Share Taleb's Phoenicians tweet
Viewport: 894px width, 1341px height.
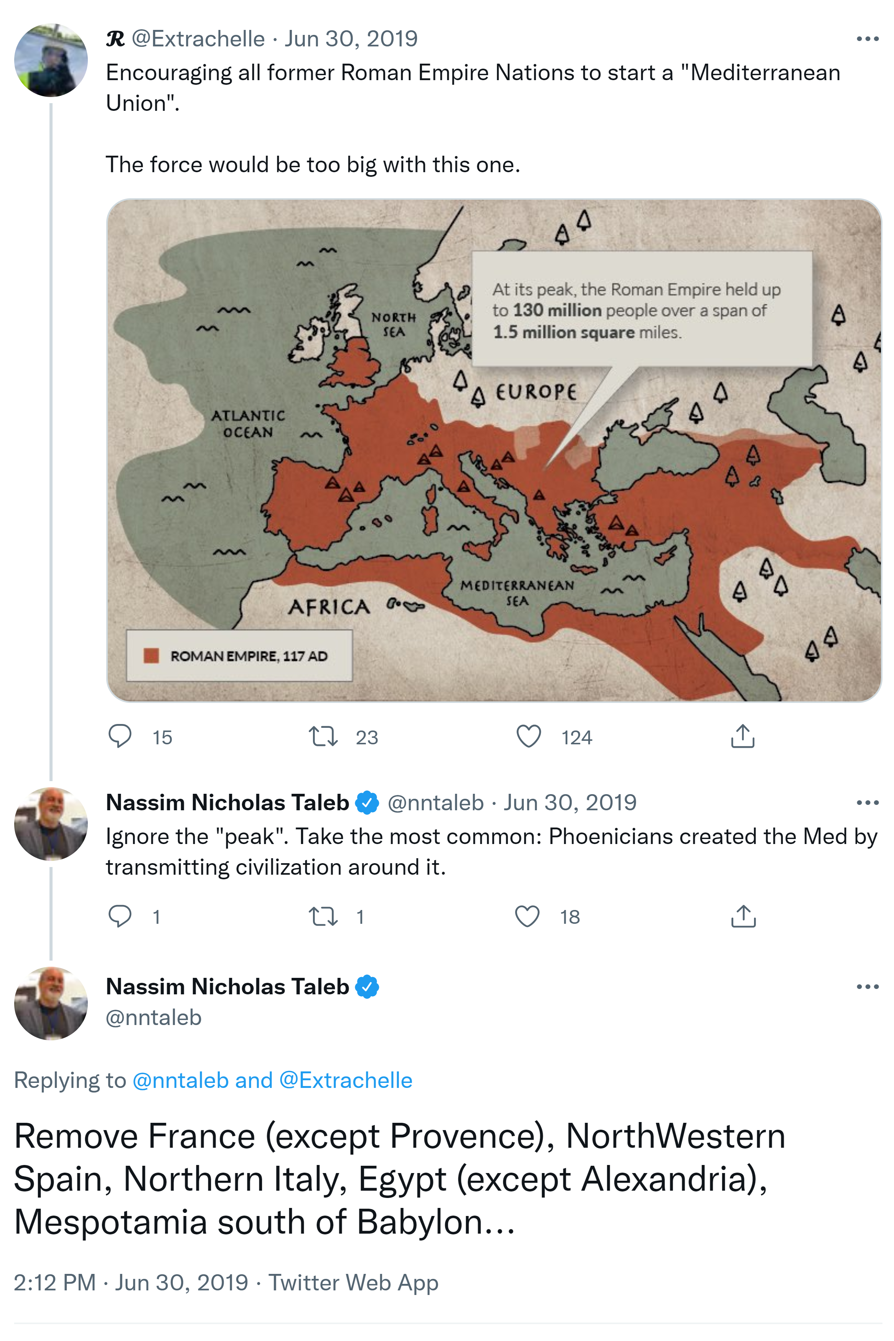743,916
